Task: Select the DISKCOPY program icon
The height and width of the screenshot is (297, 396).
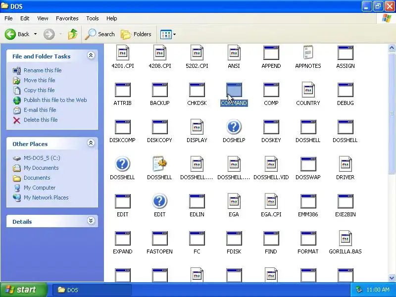Action: (159, 127)
